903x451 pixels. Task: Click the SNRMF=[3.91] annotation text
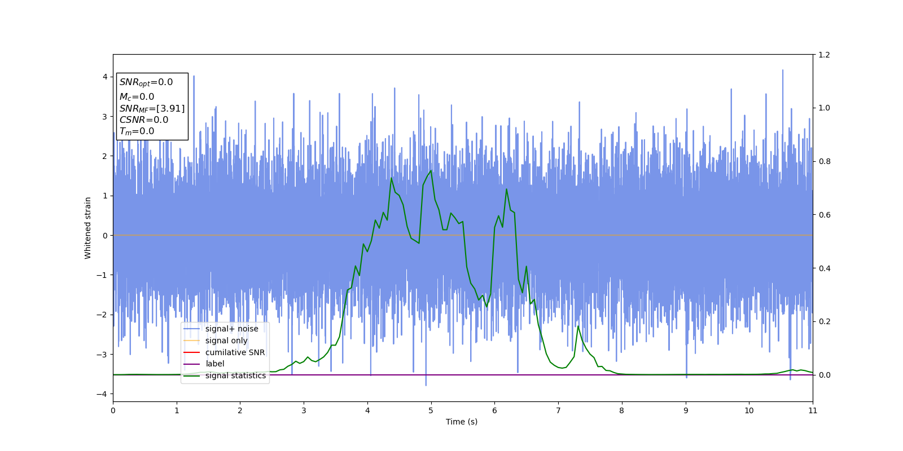pyautogui.click(x=152, y=109)
